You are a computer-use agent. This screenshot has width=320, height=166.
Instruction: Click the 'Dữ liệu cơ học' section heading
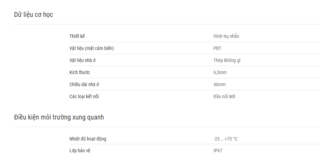click(x=34, y=14)
